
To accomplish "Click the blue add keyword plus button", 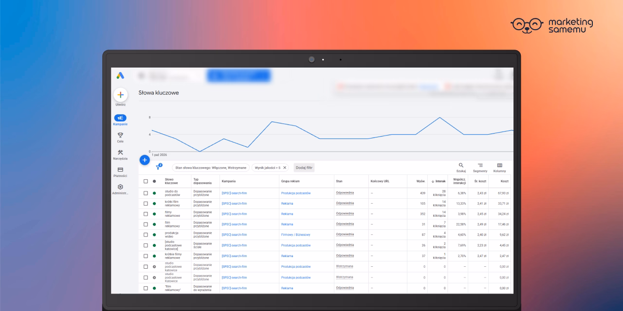I will click(145, 160).
